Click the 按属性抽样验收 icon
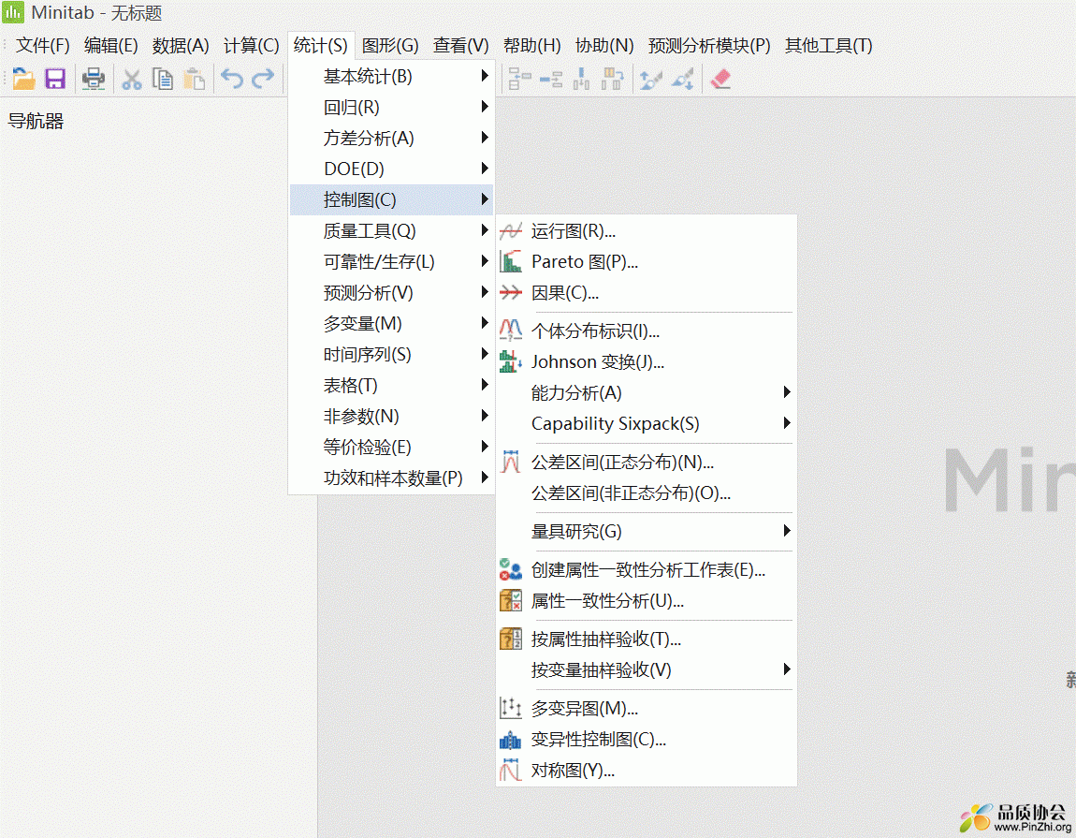The height and width of the screenshot is (838, 1076). tap(511, 639)
